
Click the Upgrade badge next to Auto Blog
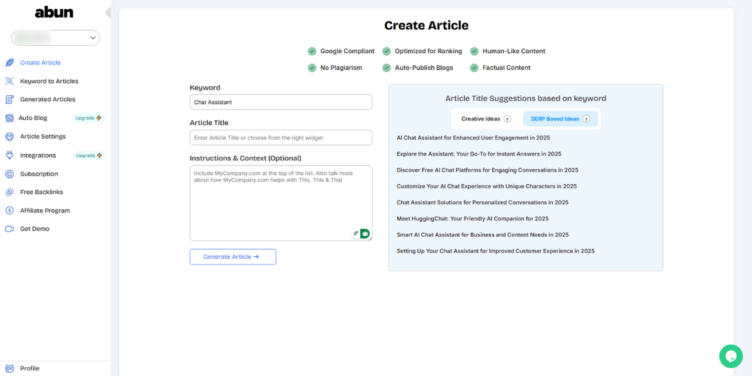click(x=88, y=118)
